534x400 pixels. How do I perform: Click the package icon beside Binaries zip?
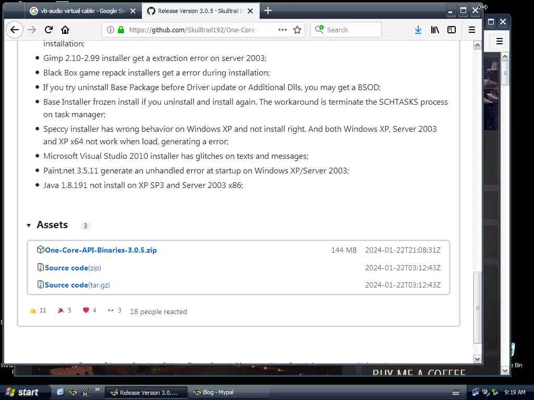(41, 249)
